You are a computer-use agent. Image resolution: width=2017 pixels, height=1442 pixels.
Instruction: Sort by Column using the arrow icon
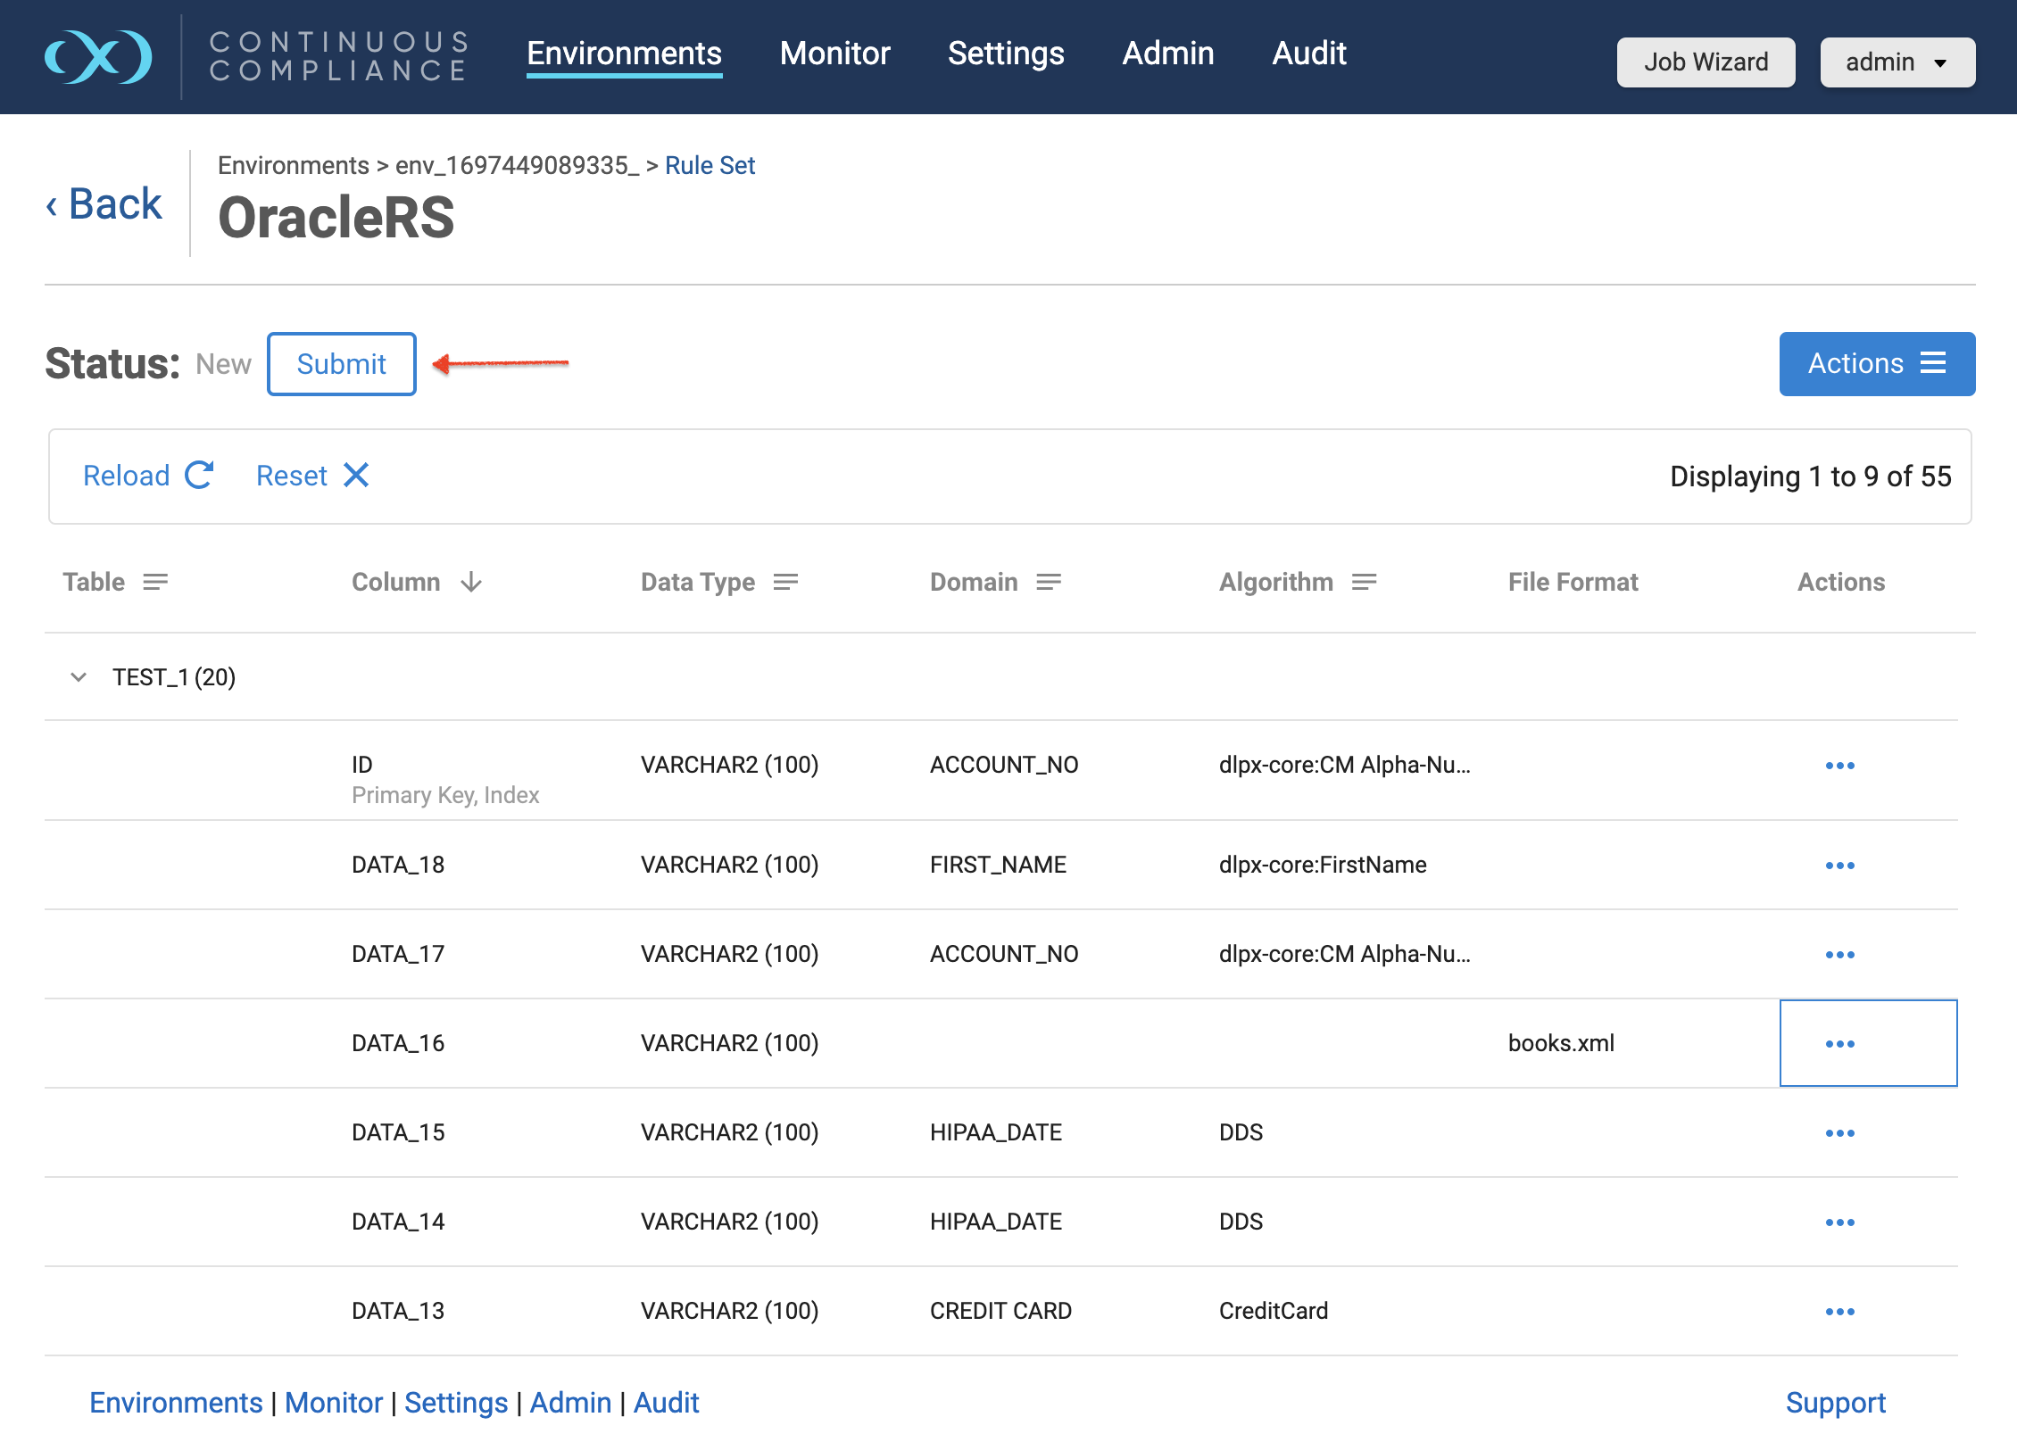471,582
